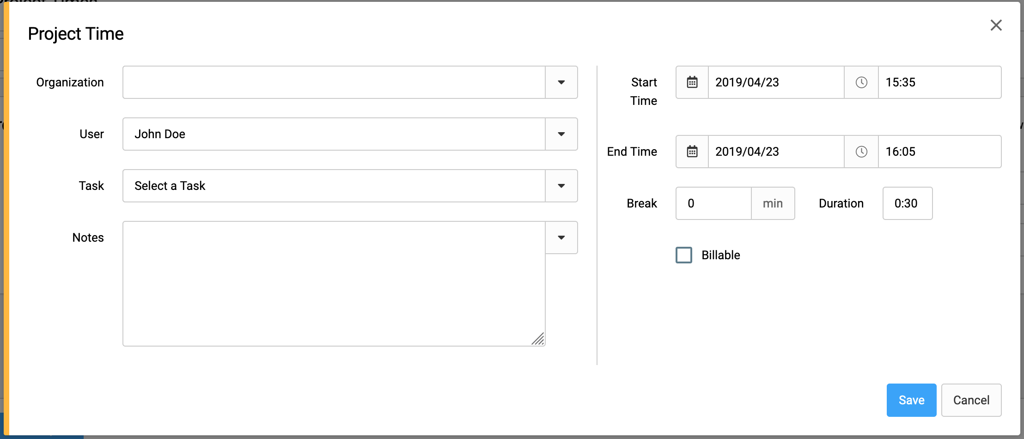Expand the Task dropdown arrow
1024x439 pixels.
coord(561,186)
